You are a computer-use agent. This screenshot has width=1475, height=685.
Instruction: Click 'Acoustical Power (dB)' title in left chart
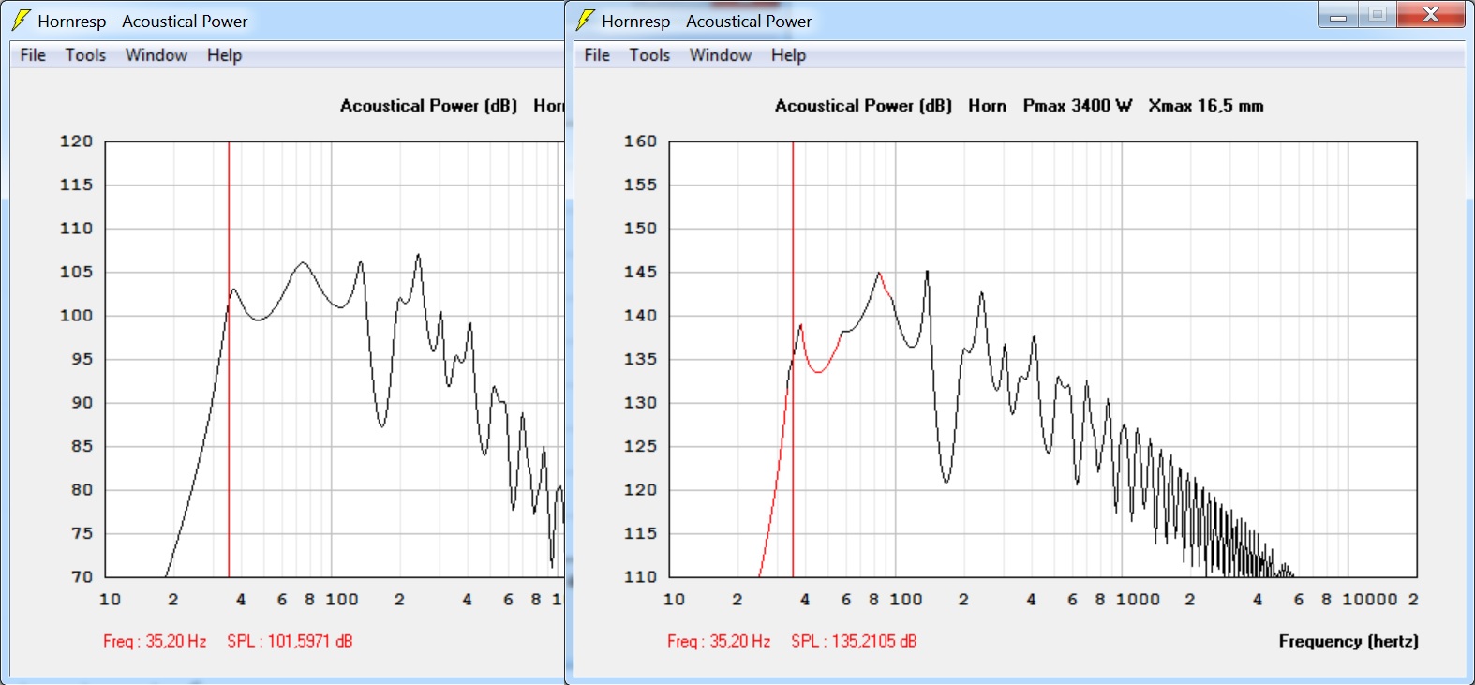pyautogui.click(x=428, y=106)
